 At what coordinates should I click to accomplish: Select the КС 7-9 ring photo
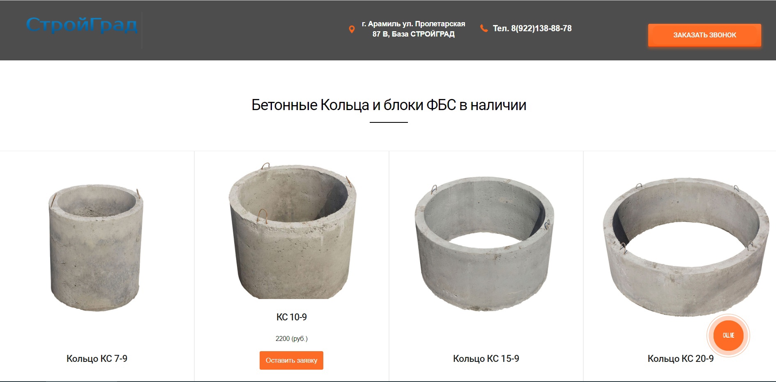pos(96,247)
